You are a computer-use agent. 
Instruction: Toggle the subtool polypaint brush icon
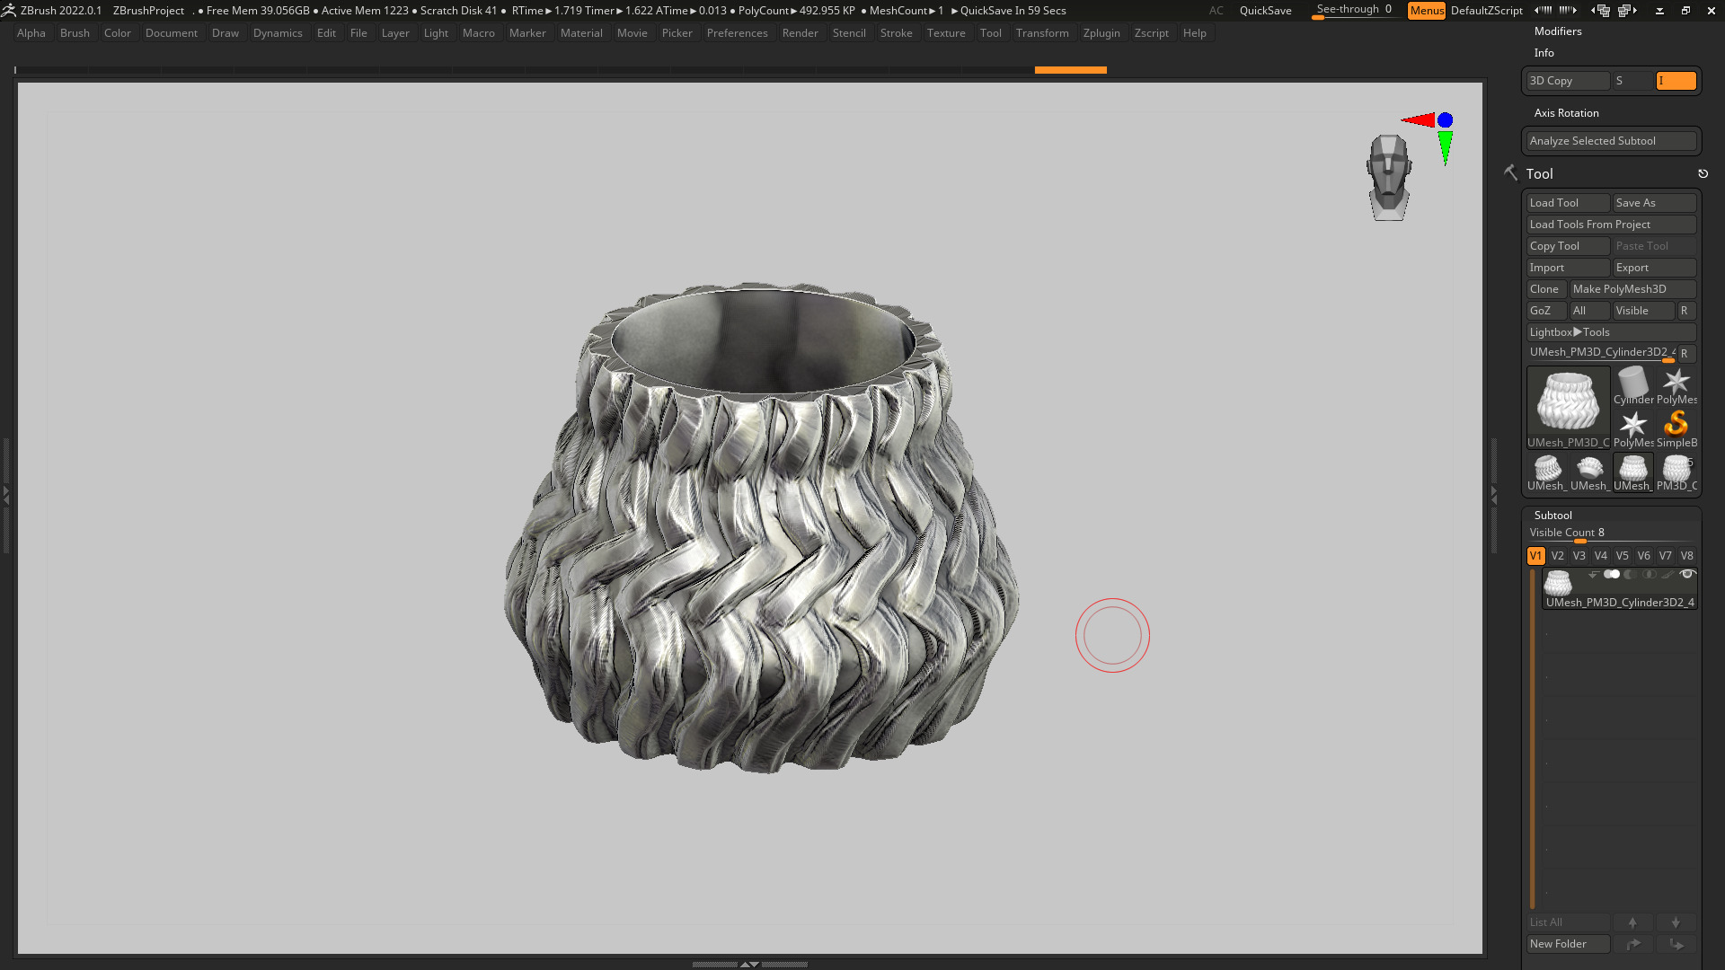[1667, 574]
